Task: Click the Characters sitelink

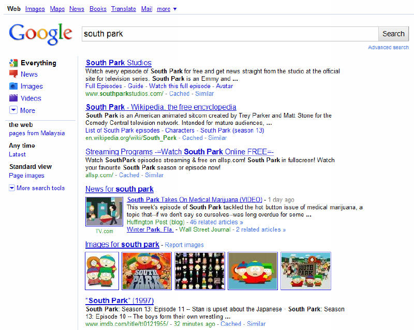Action: click(180, 131)
